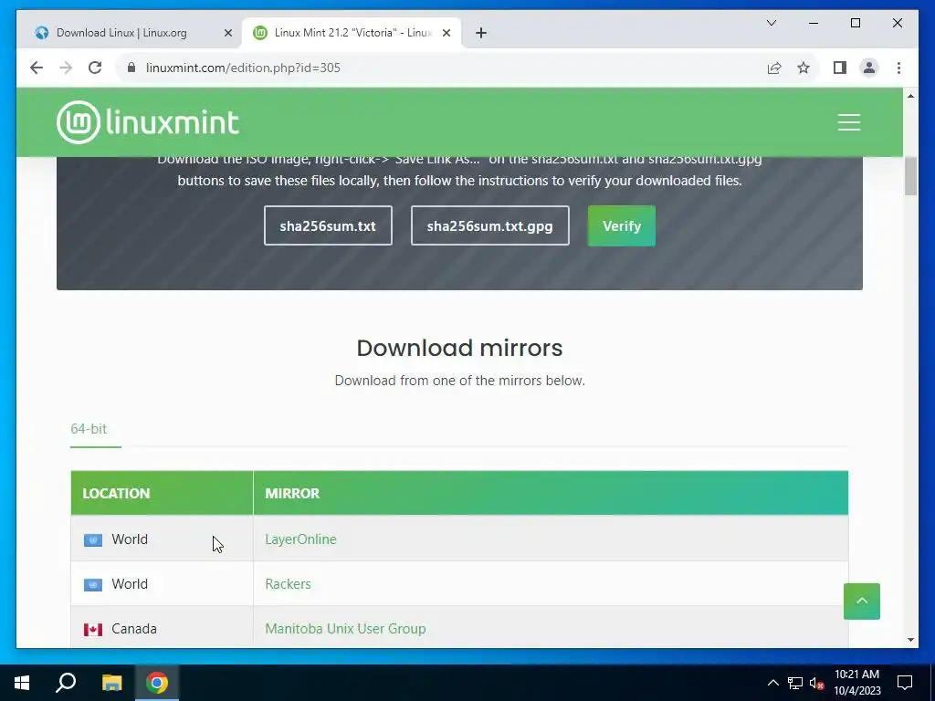
Task: Click the World cell beside LayerOnline
Action: point(162,539)
